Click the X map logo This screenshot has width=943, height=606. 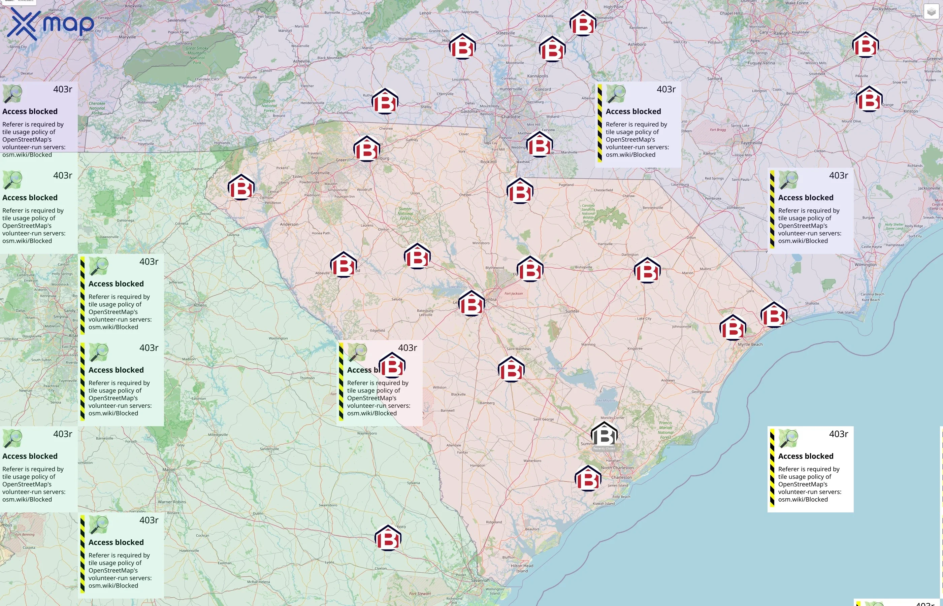point(51,24)
